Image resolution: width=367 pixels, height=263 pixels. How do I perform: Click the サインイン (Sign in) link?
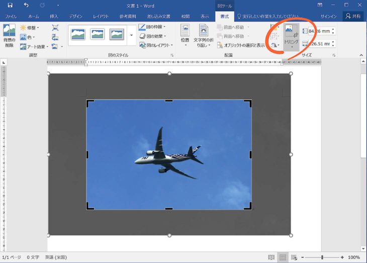328,17
